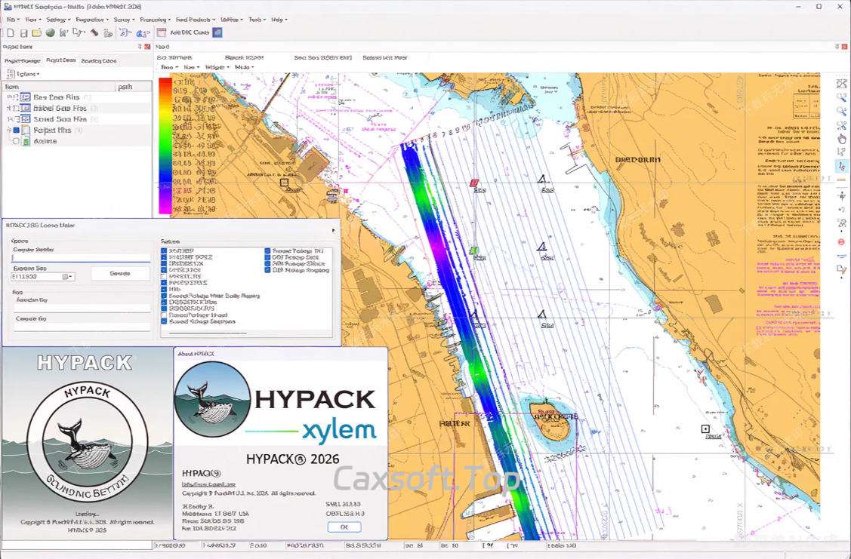Screen dimensions: 851x559
Task: Open the yellow folder icon in toolbar
Action: click(36, 32)
